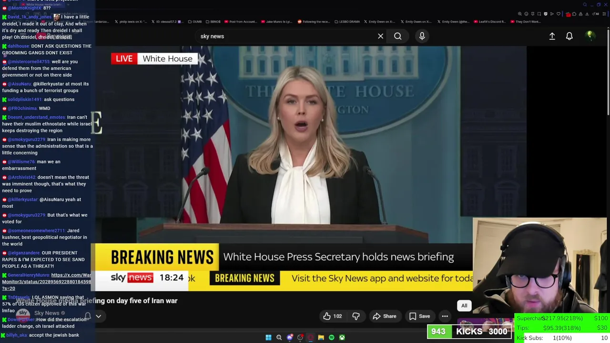Screen dimensions: 610x343
Task: Open the Xbox app in taskbar
Action: [342, 338]
